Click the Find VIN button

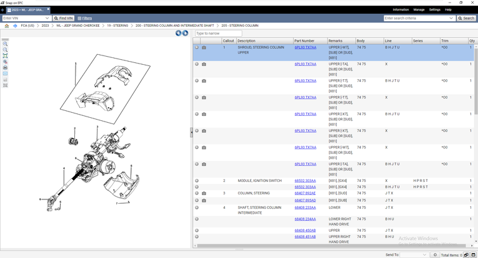point(63,18)
